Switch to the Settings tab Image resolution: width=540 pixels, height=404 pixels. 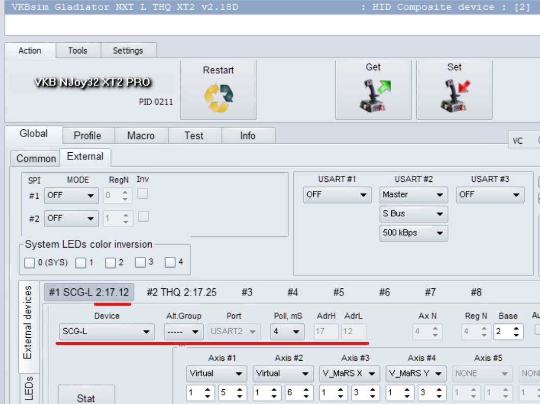coord(128,50)
